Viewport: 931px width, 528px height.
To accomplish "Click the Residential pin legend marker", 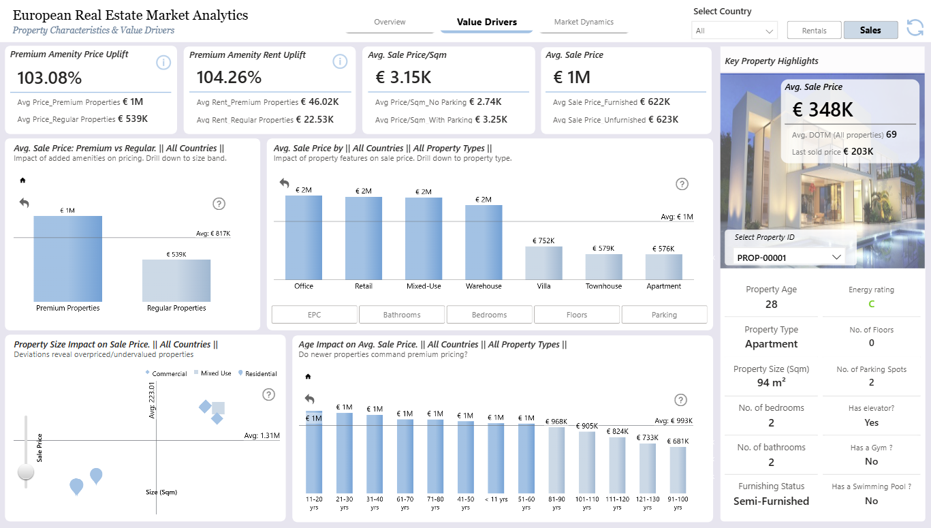I will [x=240, y=373].
